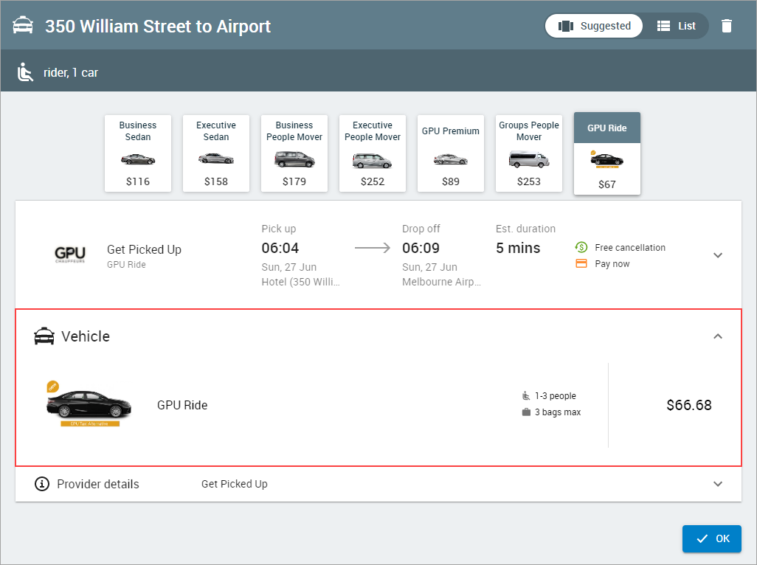
Task: Select the Business People Mover $179 card
Action: point(294,153)
